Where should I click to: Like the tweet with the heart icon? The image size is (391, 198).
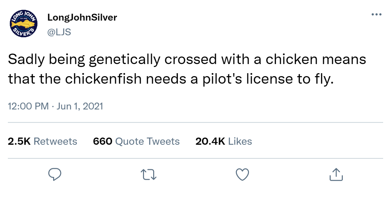(242, 174)
